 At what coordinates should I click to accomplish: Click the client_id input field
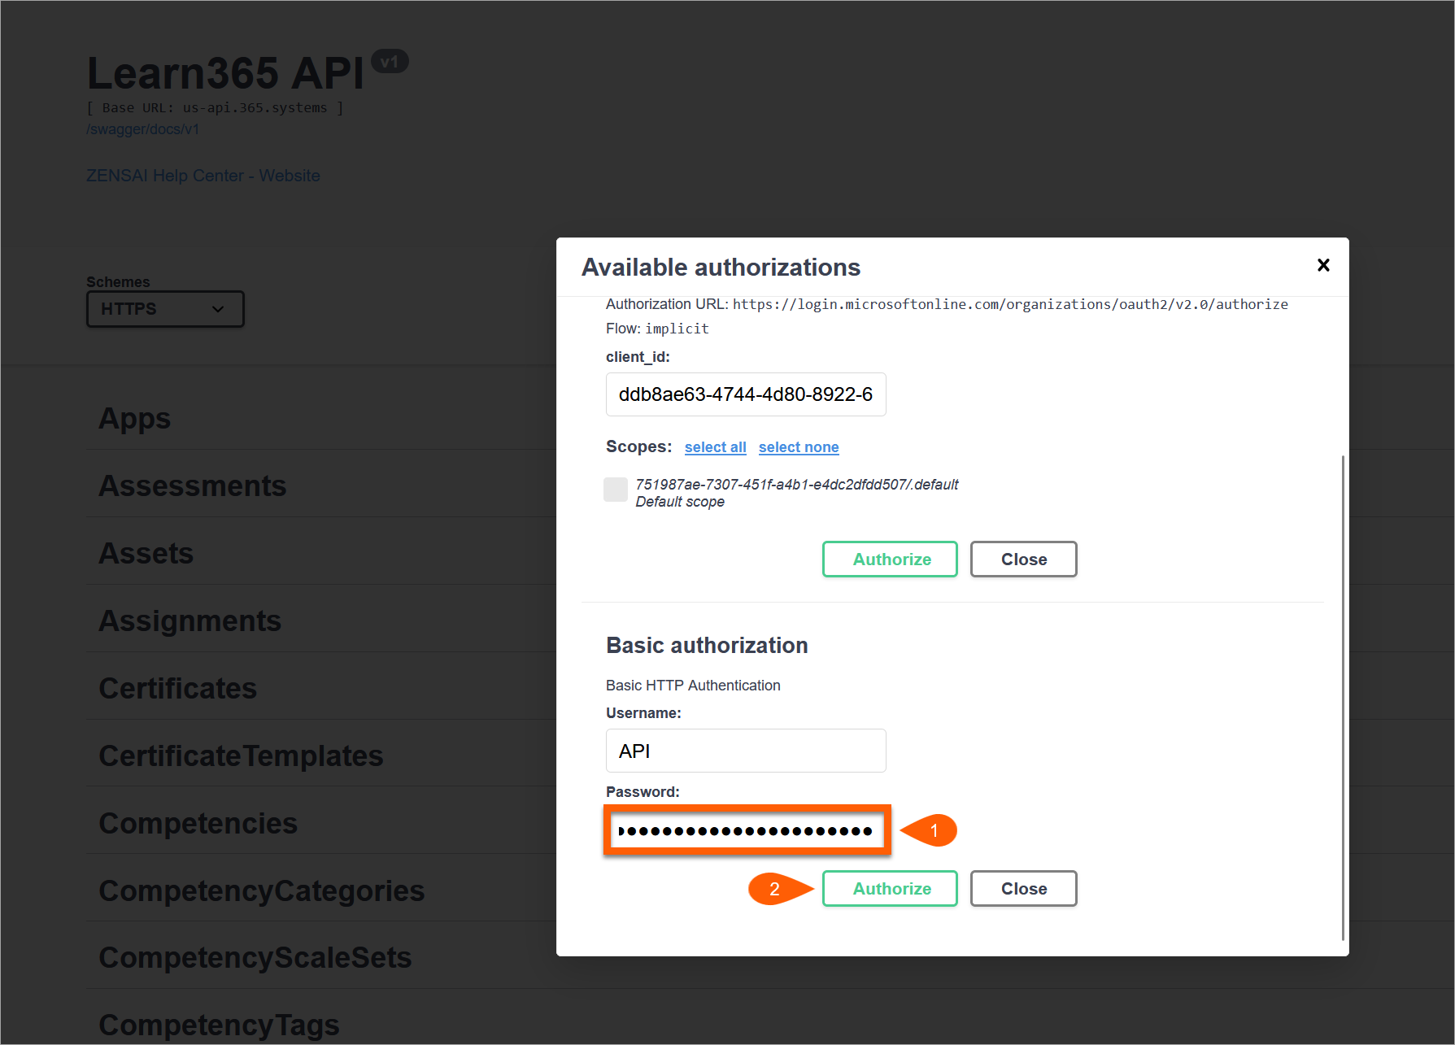coord(745,394)
